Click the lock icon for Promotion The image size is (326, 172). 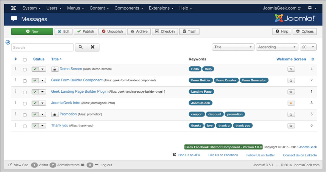point(55,114)
